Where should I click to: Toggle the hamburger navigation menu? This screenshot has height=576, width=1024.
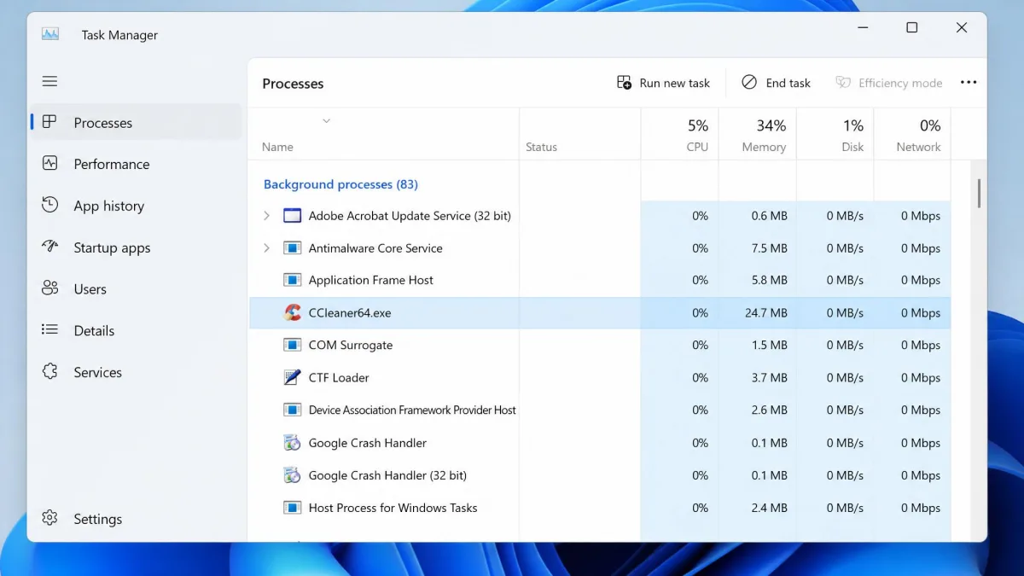click(49, 81)
